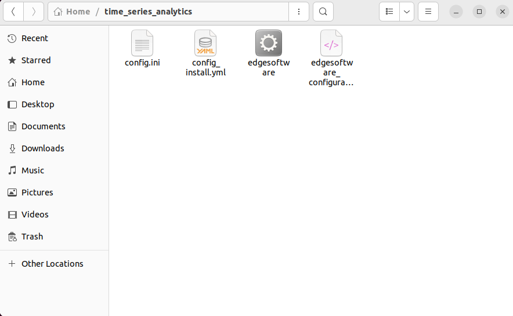Open Recent in the sidebar

tap(35, 38)
